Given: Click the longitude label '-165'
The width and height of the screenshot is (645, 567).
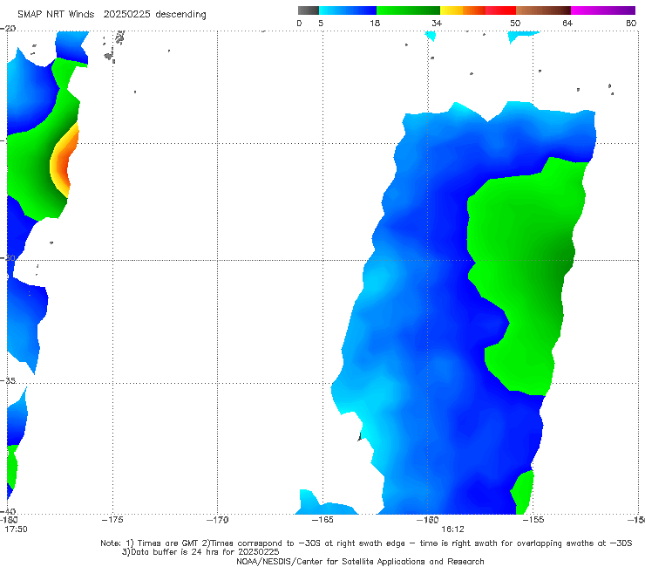Looking at the screenshot, I should tap(322, 519).
